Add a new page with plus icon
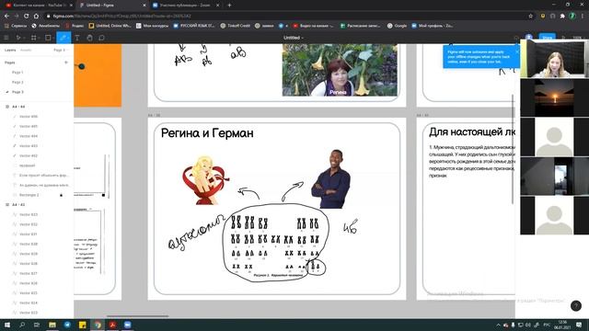 tap(66, 63)
